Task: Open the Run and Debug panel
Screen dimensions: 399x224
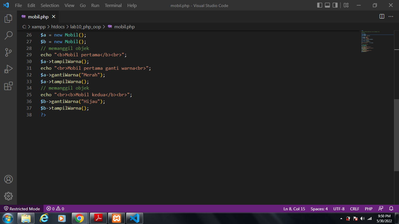Action: 8,69
